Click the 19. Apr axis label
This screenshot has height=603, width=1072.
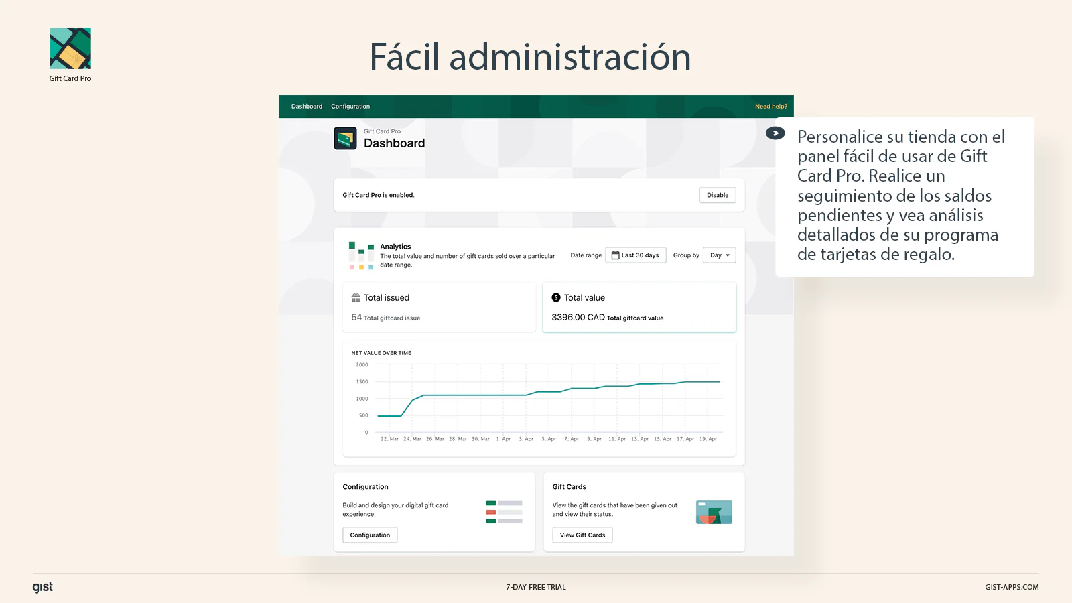[x=708, y=439]
